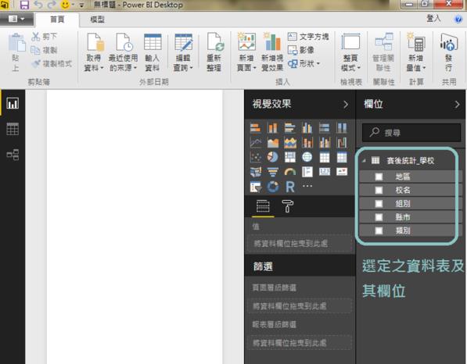Image resolution: width=467 pixels, height=364 pixels.
Task: Select the 100% stacked column chart visual
Action: point(342,128)
